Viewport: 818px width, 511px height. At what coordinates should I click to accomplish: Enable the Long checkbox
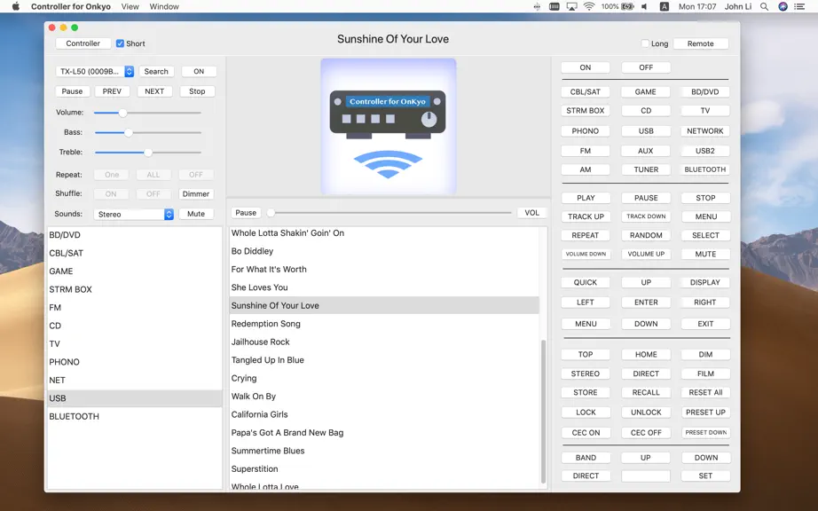coord(645,43)
